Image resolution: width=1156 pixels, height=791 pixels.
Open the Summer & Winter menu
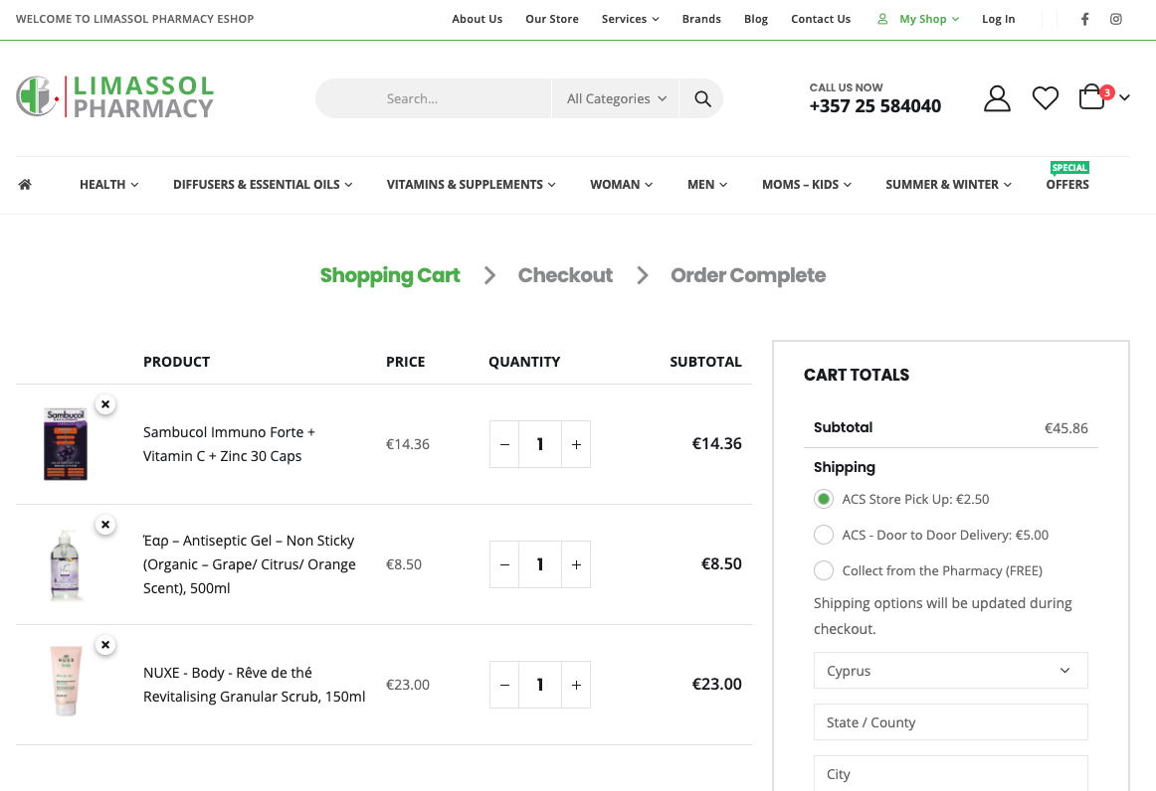[x=948, y=184]
